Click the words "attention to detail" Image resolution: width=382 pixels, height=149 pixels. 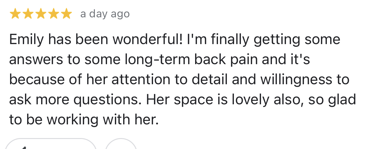[x=170, y=80]
